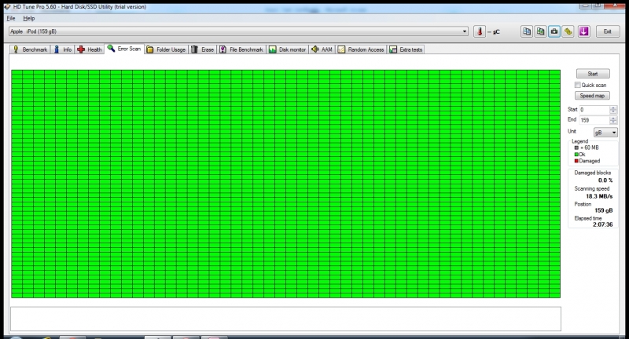Click the Start scan button

593,74
